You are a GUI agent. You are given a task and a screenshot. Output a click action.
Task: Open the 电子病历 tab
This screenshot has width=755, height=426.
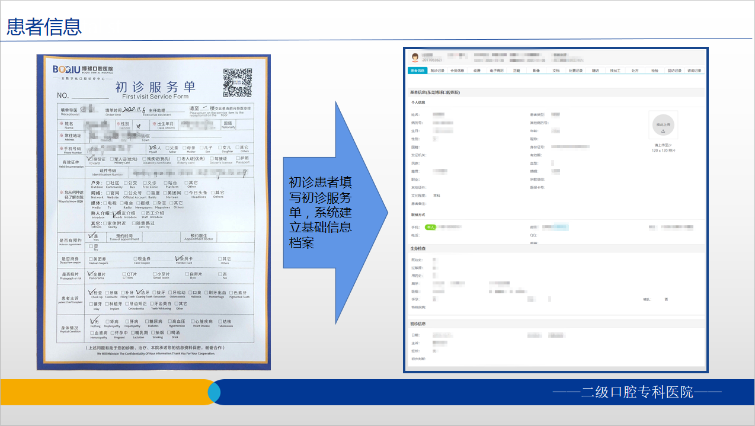498,70
